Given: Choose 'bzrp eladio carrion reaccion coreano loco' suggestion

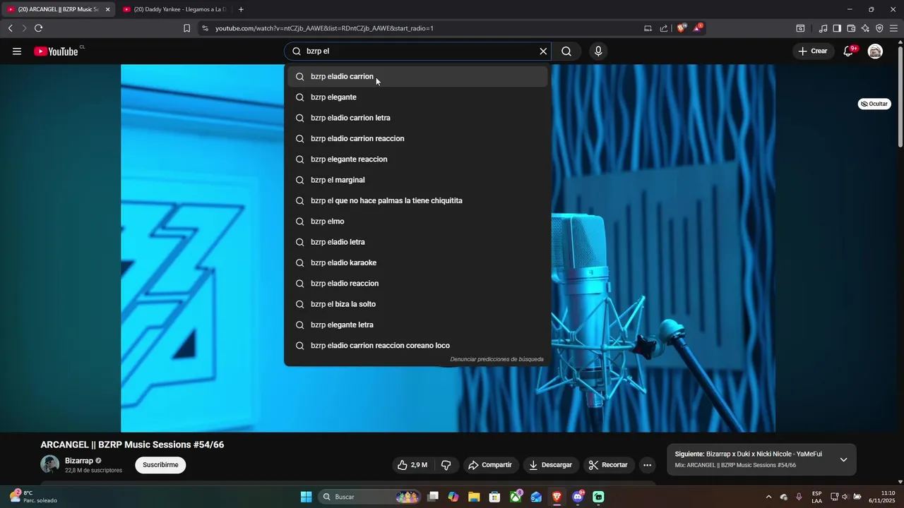Looking at the screenshot, I should pos(417,346).
